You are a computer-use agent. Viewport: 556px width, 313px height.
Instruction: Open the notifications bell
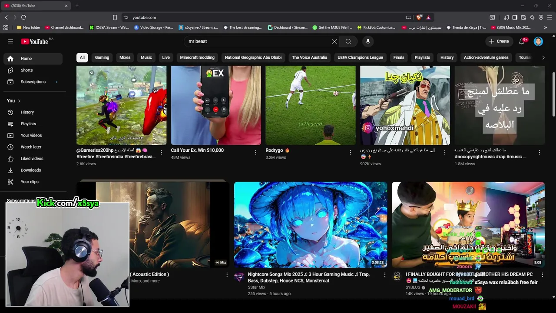point(522,41)
